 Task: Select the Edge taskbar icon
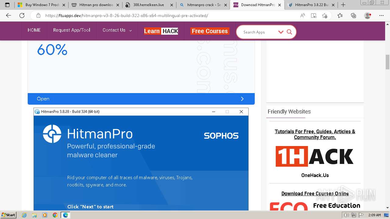[66, 215]
